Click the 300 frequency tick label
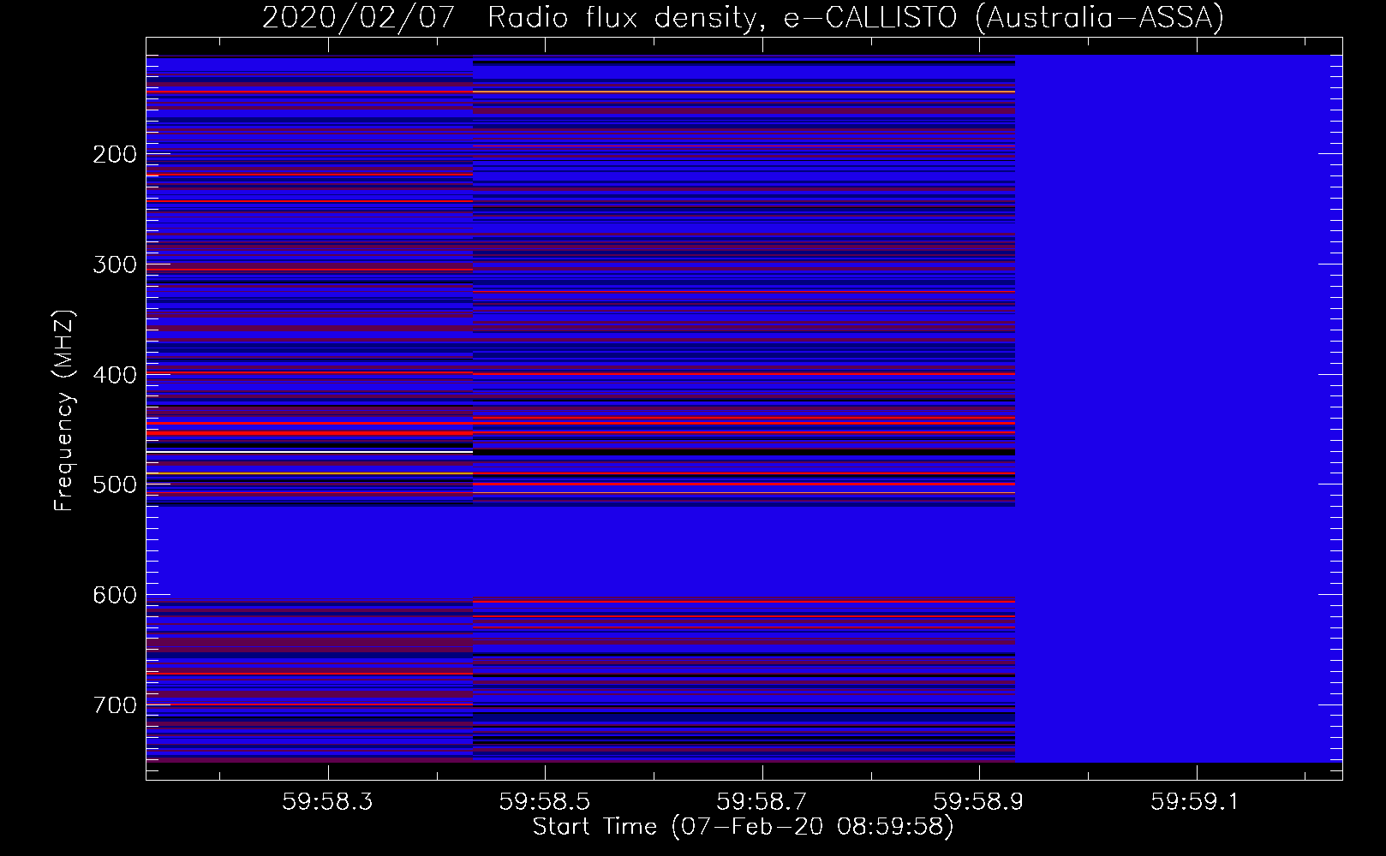The height and width of the screenshot is (856, 1386). (x=115, y=265)
